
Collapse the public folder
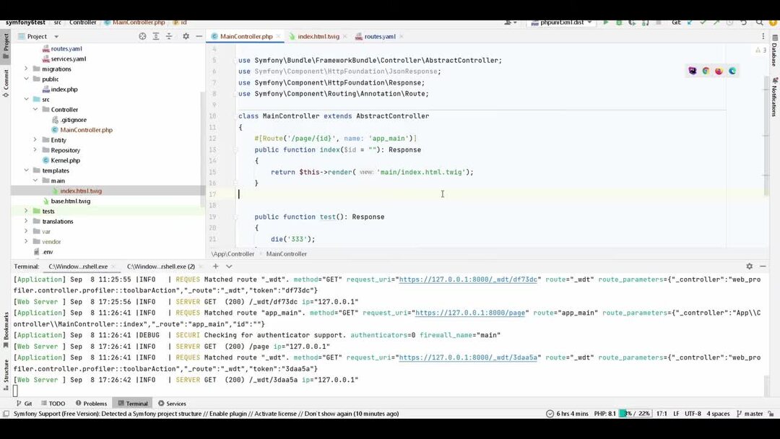tap(27, 79)
